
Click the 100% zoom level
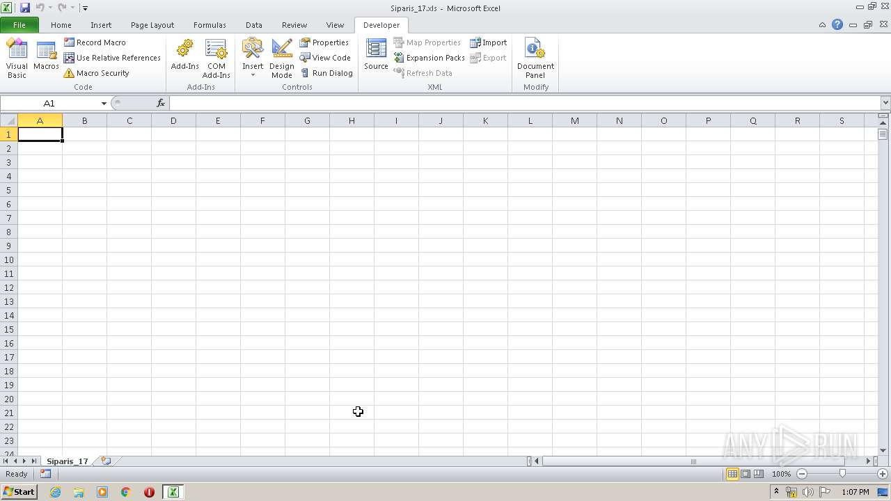[x=781, y=474]
